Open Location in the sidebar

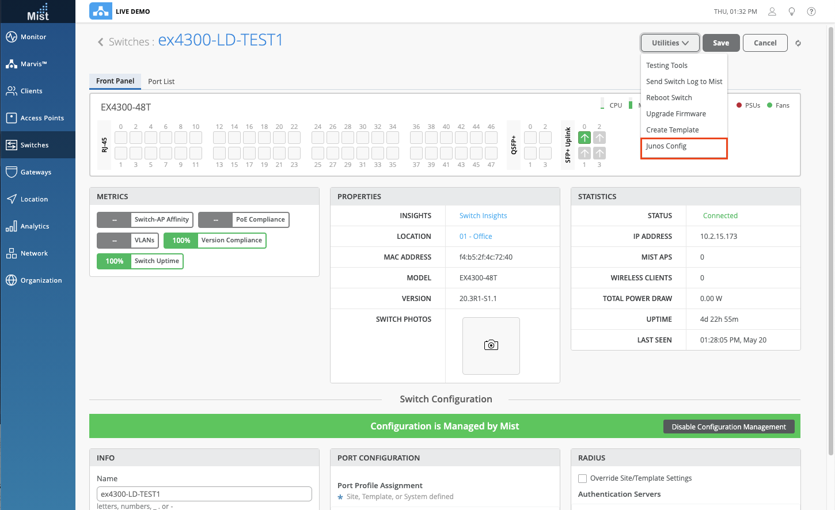coord(37,199)
